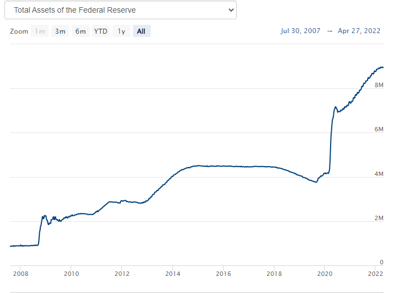Click the 8M y-axis label
The image size is (404, 293).
click(x=379, y=85)
